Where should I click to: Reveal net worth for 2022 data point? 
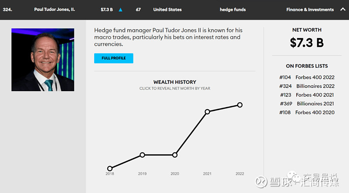(240, 105)
